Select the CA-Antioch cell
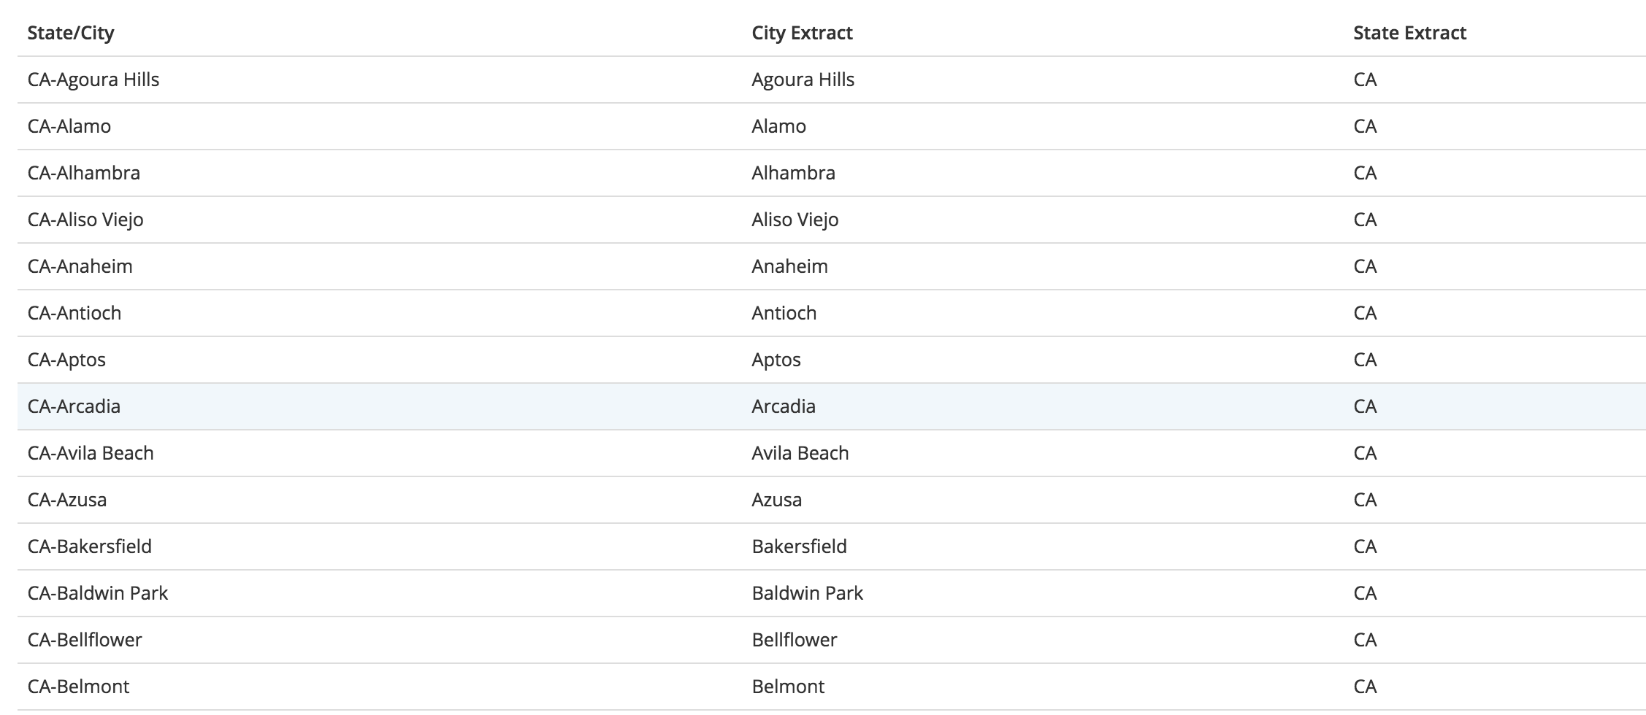Screen dimensions: 1646x715 pyautogui.click(x=74, y=313)
